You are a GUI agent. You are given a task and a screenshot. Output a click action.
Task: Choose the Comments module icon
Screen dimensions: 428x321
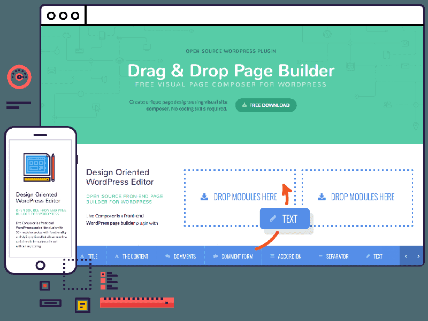[167, 256]
